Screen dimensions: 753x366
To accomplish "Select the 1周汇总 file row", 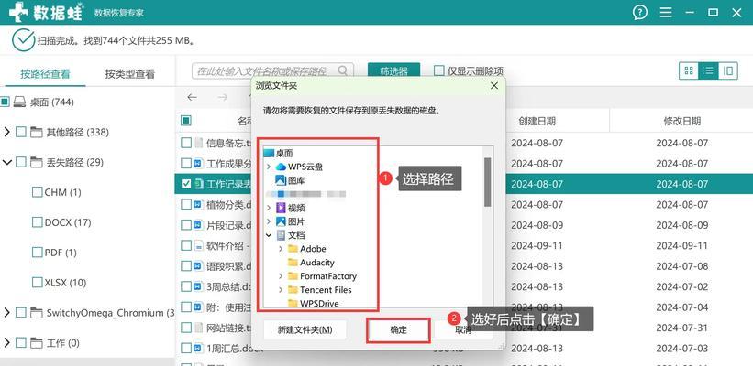I will pyautogui.click(x=463, y=348).
